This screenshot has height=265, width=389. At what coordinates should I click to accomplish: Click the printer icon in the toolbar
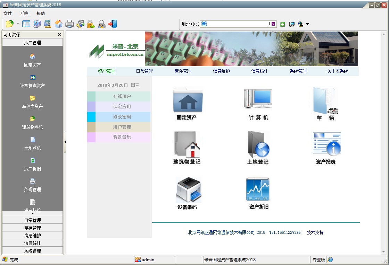(69, 24)
